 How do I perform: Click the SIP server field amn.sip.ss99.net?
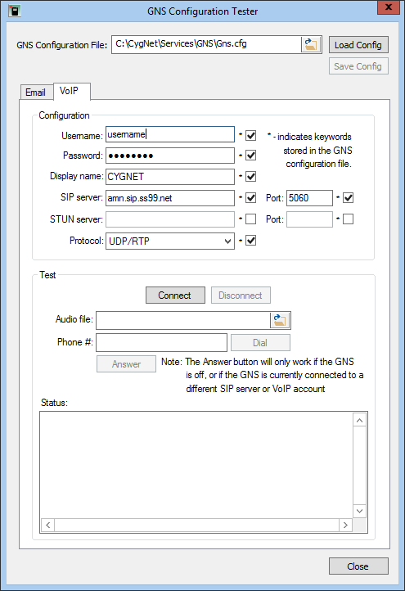(170, 198)
